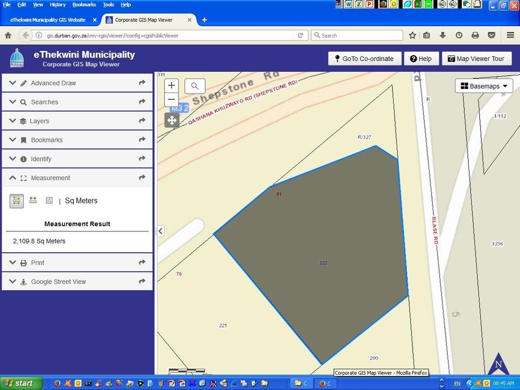Collapse the Measurement panel
This screenshot has width=520, height=390.
77,178
